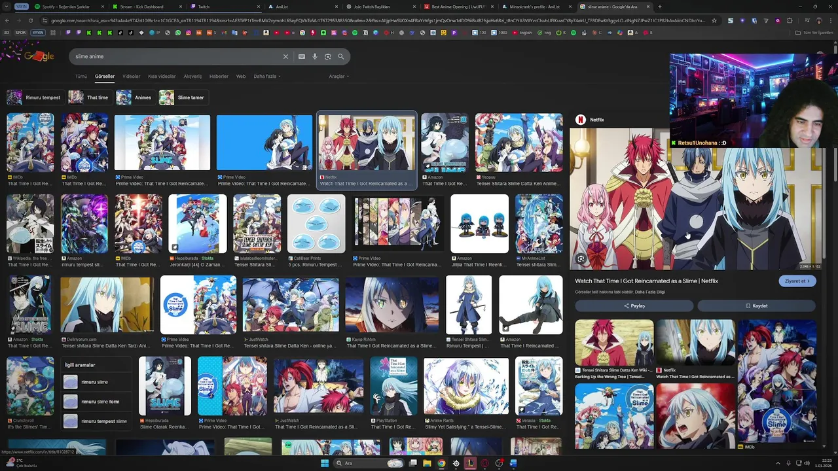The width and height of the screenshot is (838, 471).
Task: Go to the Google logo homepage
Action: pyautogui.click(x=39, y=56)
